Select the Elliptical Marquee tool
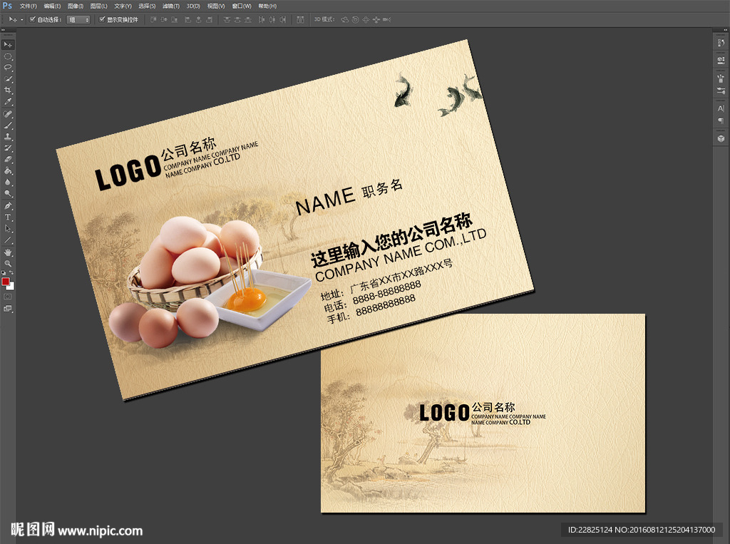730x544 pixels. 8,56
